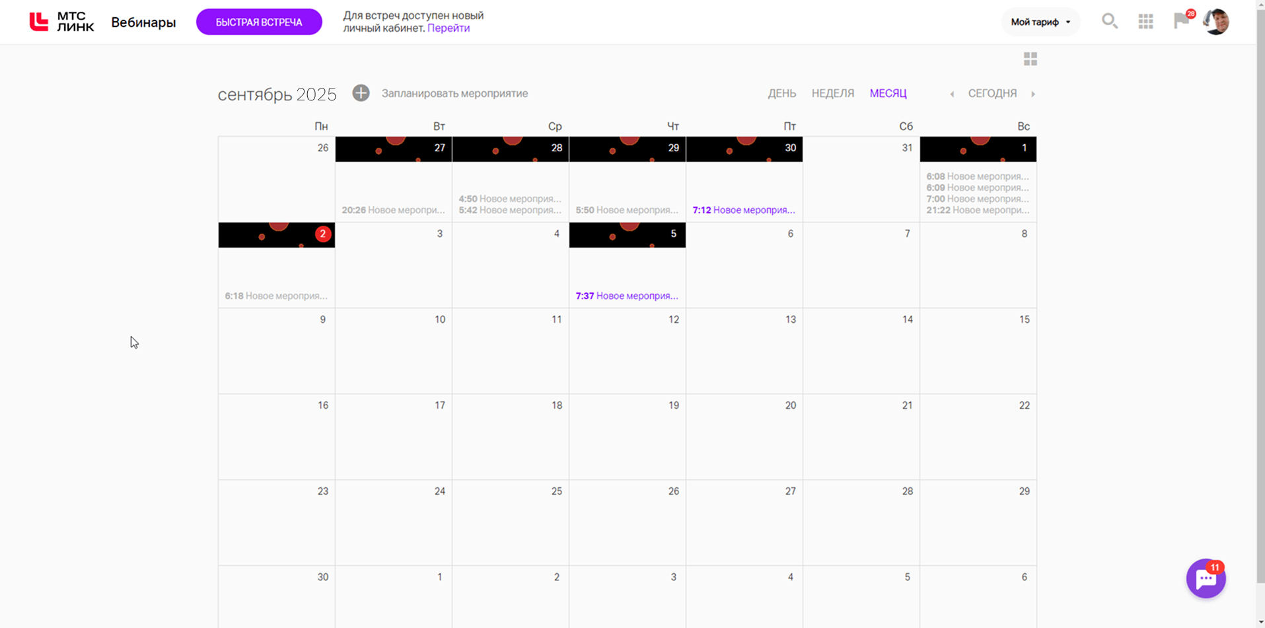The height and width of the screenshot is (628, 1265).
Task: Select the МЕСЯЦ view tab
Action: [x=888, y=93]
